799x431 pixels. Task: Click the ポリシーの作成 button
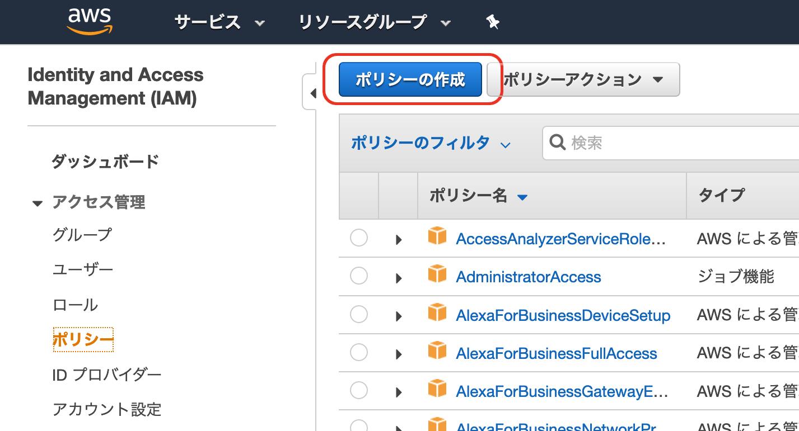point(410,79)
